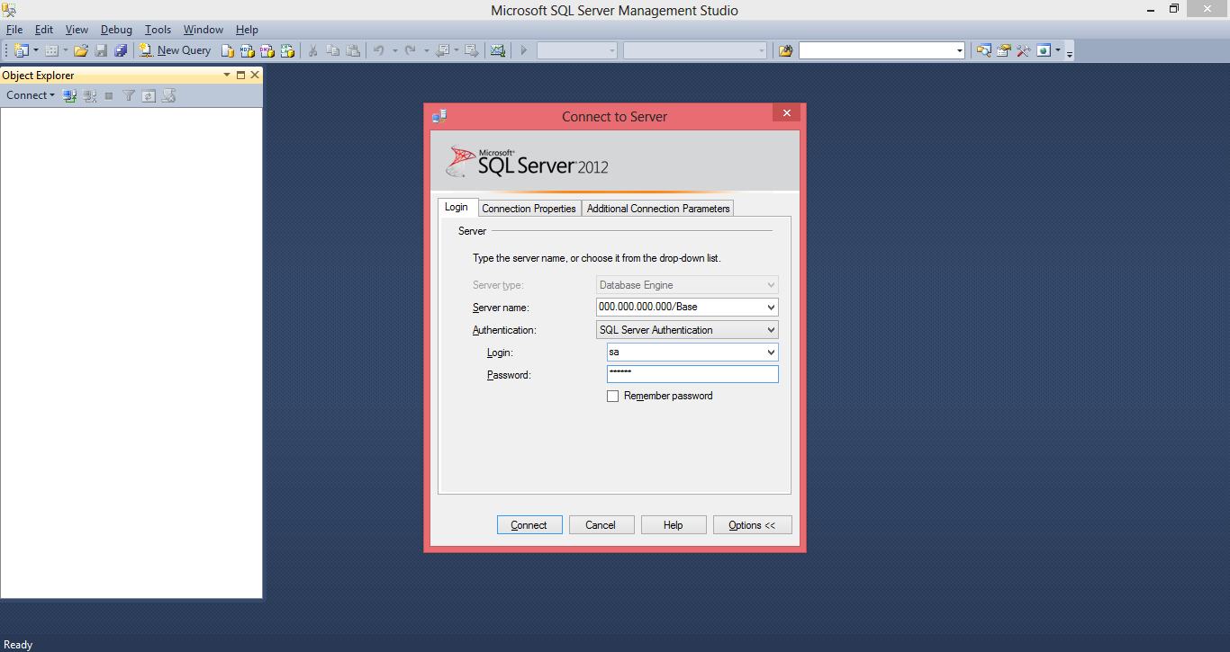This screenshot has height=652, width=1230.
Task: Click the Filter funnel icon in Object Explorer
Action: tap(129, 95)
